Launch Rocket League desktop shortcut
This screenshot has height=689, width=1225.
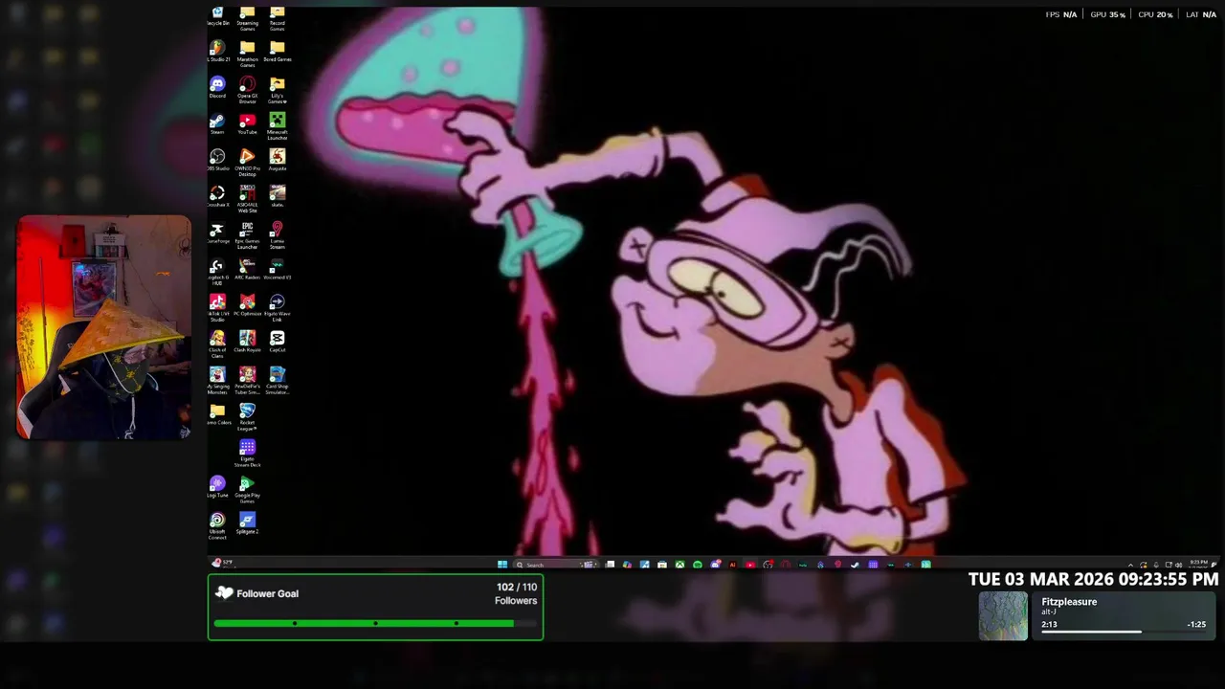point(247,417)
